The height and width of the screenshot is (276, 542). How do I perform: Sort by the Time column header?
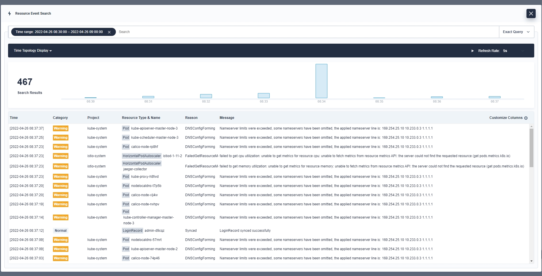(14, 118)
